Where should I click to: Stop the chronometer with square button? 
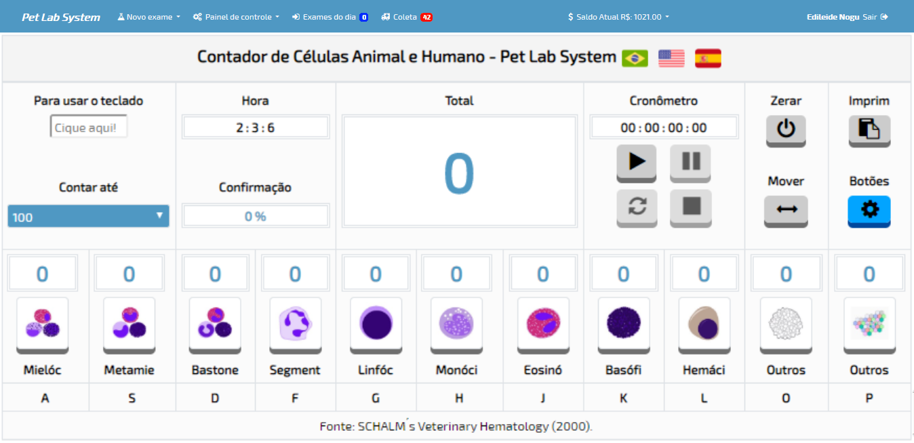690,206
